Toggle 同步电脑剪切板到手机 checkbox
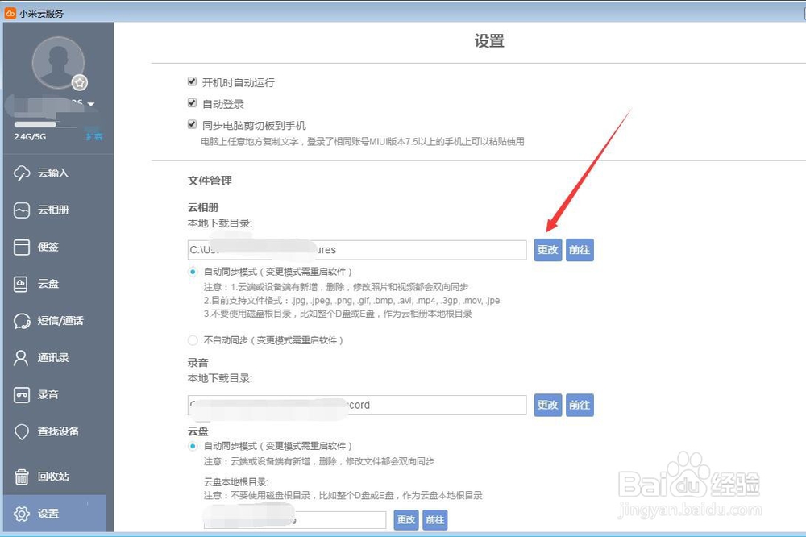 tap(193, 124)
